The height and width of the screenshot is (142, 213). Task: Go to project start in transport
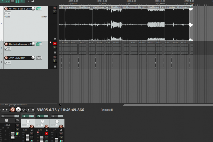3,110
